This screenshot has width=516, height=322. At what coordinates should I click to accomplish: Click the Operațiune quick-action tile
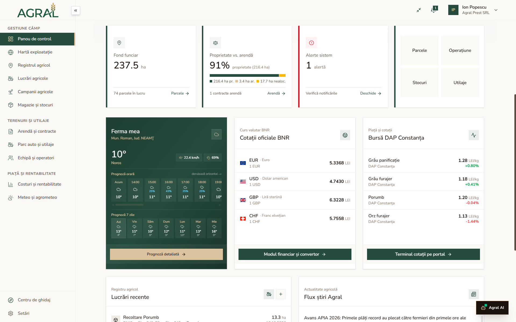pos(460,50)
